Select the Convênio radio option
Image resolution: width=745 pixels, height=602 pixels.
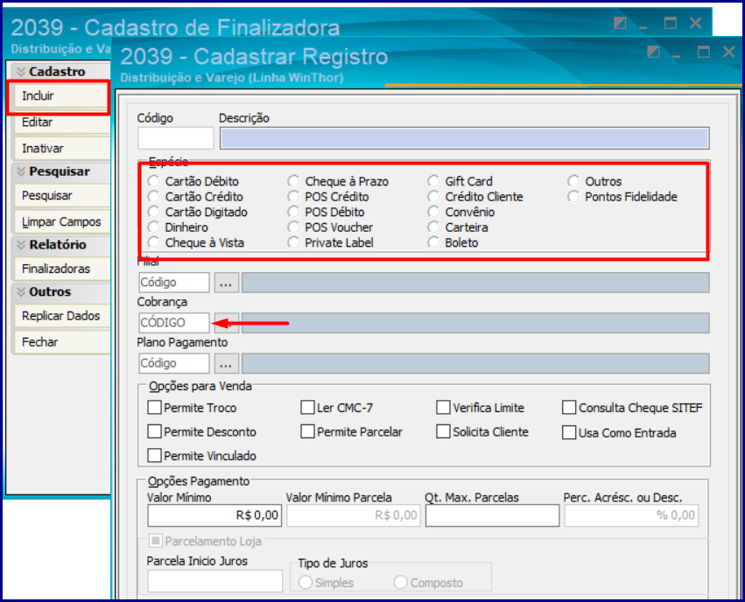tap(433, 212)
